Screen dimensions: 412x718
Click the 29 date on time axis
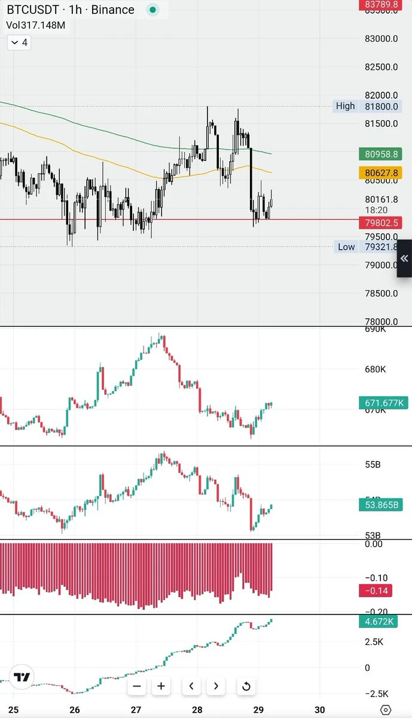[258, 710]
